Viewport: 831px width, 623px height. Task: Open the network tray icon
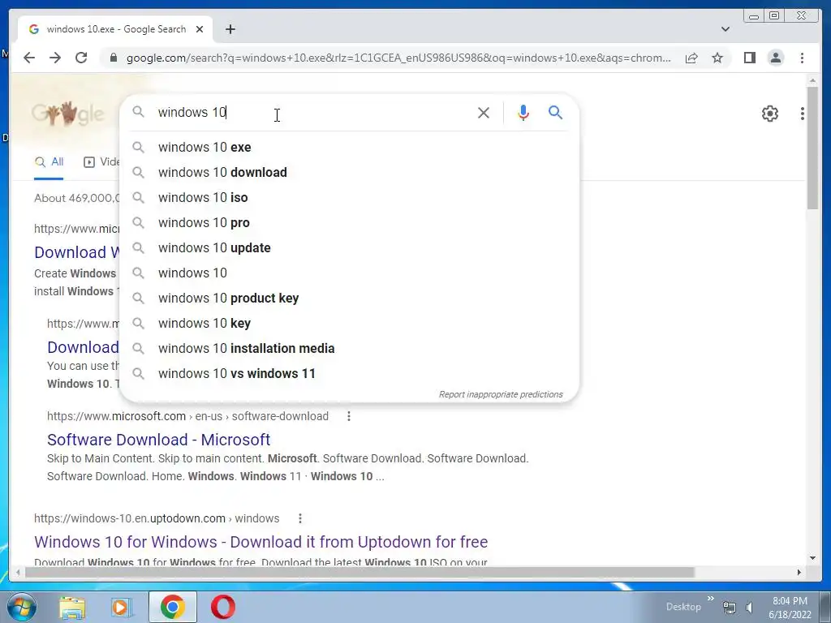[730, 608]
